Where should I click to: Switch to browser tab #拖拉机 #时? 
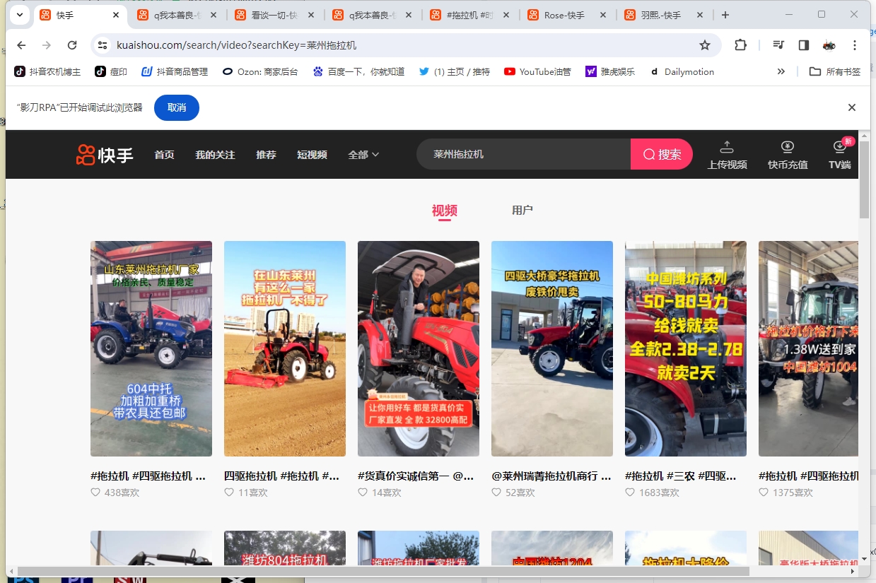click(470, 15)
